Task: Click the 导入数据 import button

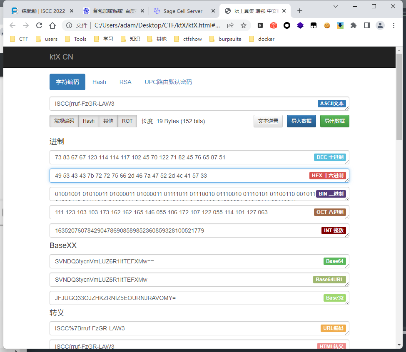Action: pos(301,121)
